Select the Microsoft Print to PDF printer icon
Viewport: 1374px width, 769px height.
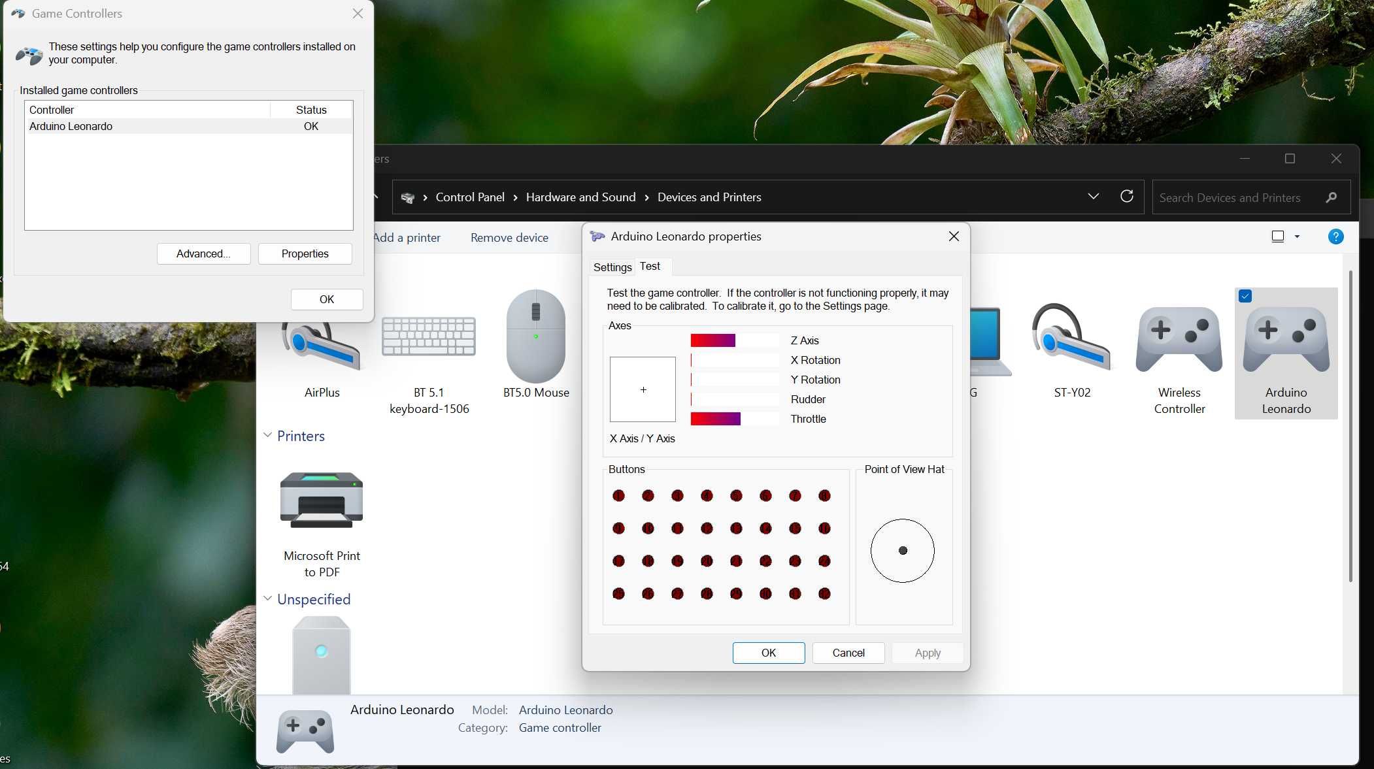(x=322, y=500)
